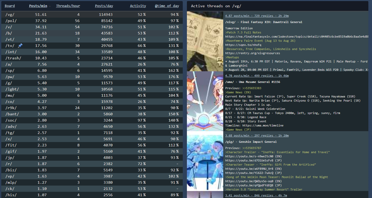
Task: Sort by the Posts/min column header
Action: tap(38, 6)
